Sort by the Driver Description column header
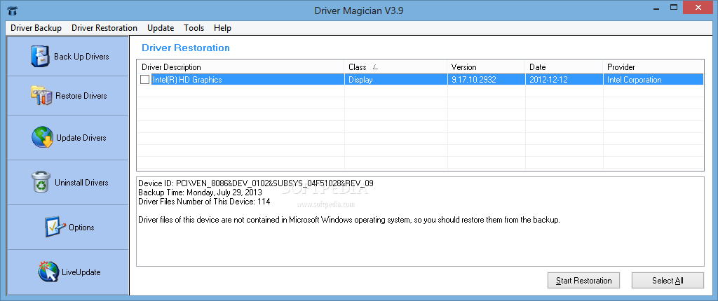Viewport: 718px width, 301px height. tap(241, 66)
